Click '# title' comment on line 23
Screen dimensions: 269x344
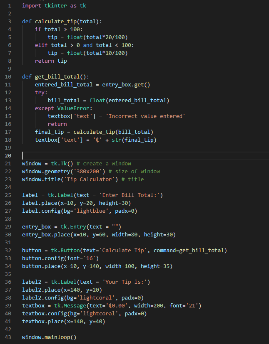pos(133,179)
